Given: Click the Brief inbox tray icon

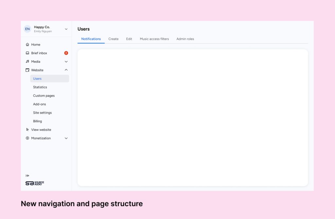Looking at the screenshot, I should coord(27,53).
